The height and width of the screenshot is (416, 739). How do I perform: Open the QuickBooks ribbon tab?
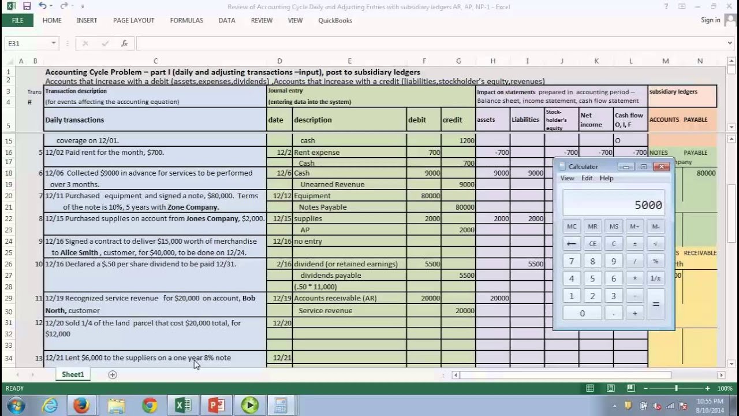pyautogui.click(x=335, y=20)
